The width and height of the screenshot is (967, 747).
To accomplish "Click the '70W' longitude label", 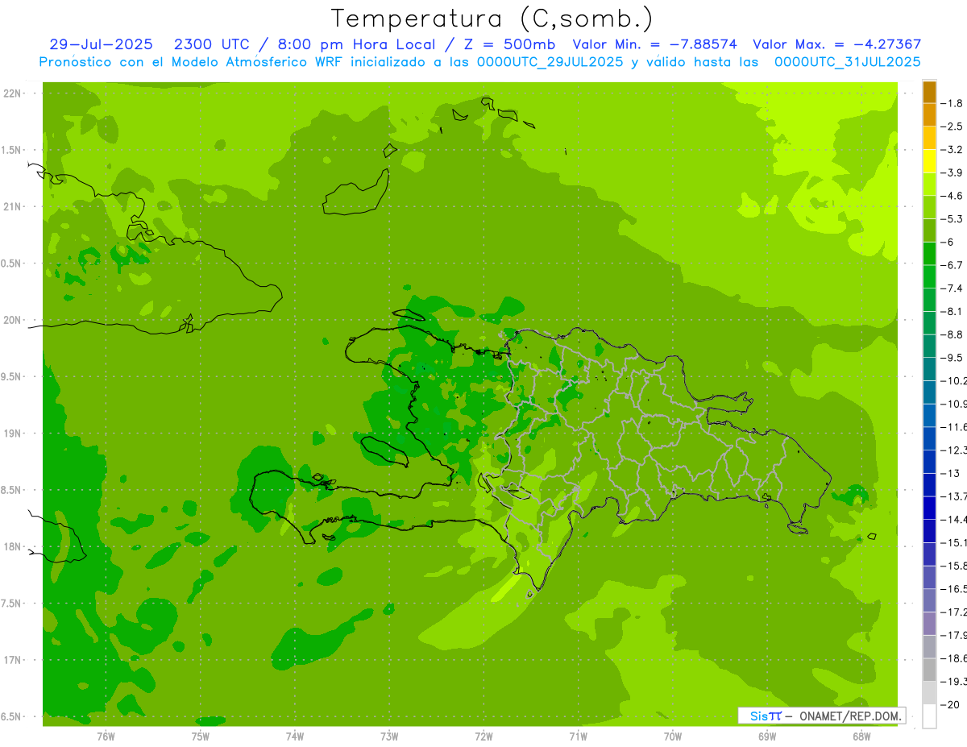I will click(673, 736).
